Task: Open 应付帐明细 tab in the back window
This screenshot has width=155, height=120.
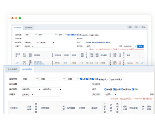Action: coord(28,28)
